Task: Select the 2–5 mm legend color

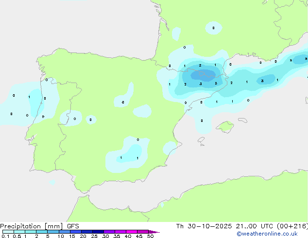Action: (42, 232)
